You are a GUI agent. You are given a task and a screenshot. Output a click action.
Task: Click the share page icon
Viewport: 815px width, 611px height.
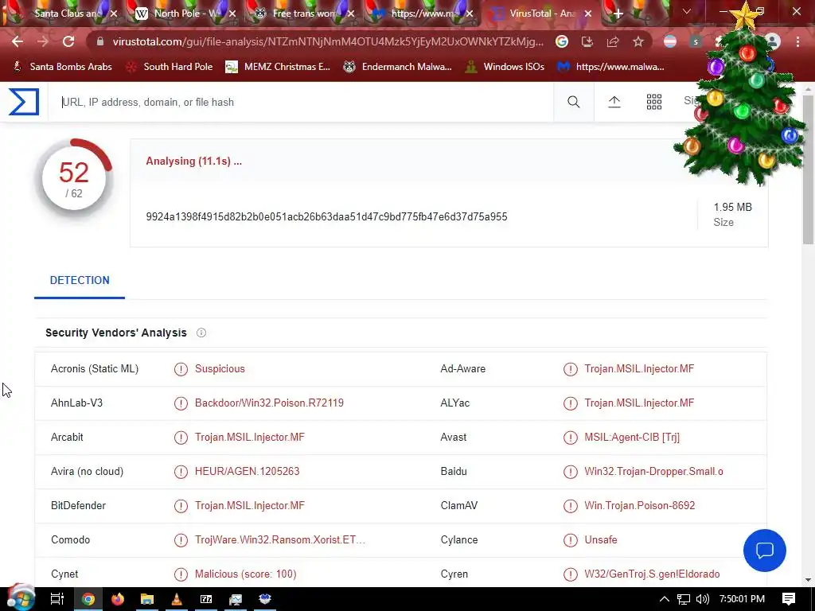pyautogui.click(x=612, y=41)
